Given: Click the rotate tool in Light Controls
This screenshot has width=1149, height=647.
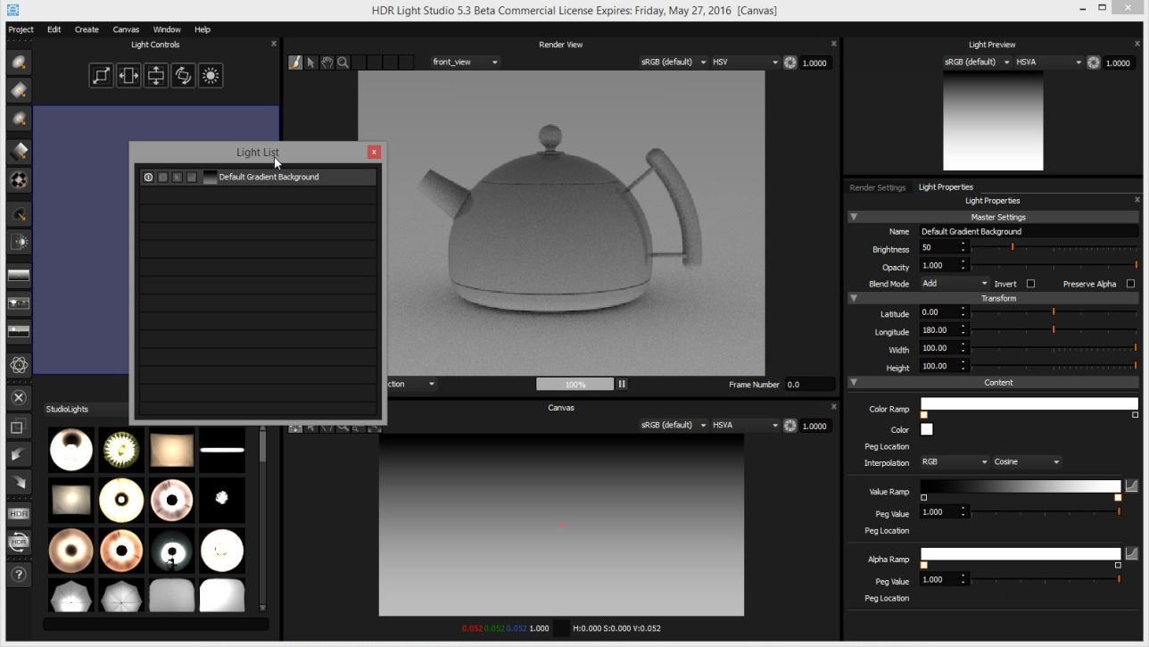Looking at the screenshot, I should point(183,76).
